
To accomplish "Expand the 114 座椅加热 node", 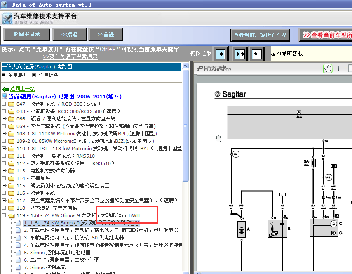I will 4,178.
